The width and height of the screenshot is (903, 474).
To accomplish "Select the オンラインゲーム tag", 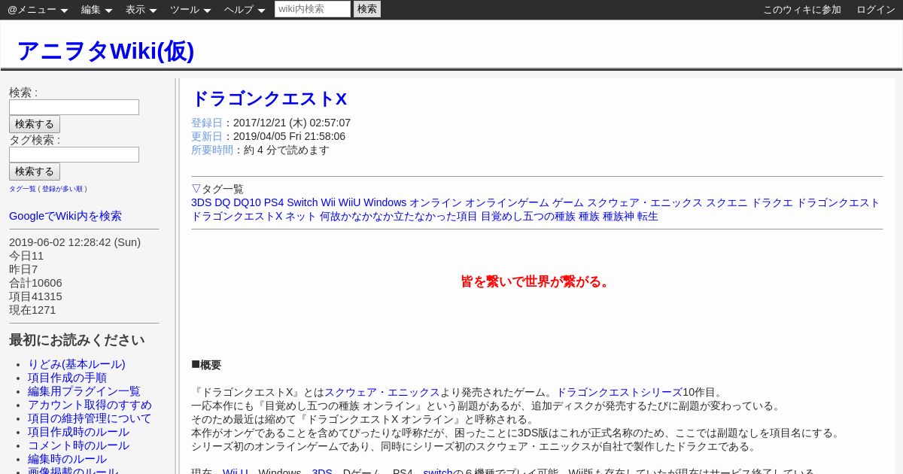I will coord(507,202).
